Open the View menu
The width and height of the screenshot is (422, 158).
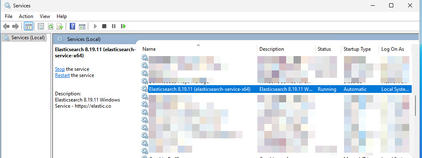(45, 16)
